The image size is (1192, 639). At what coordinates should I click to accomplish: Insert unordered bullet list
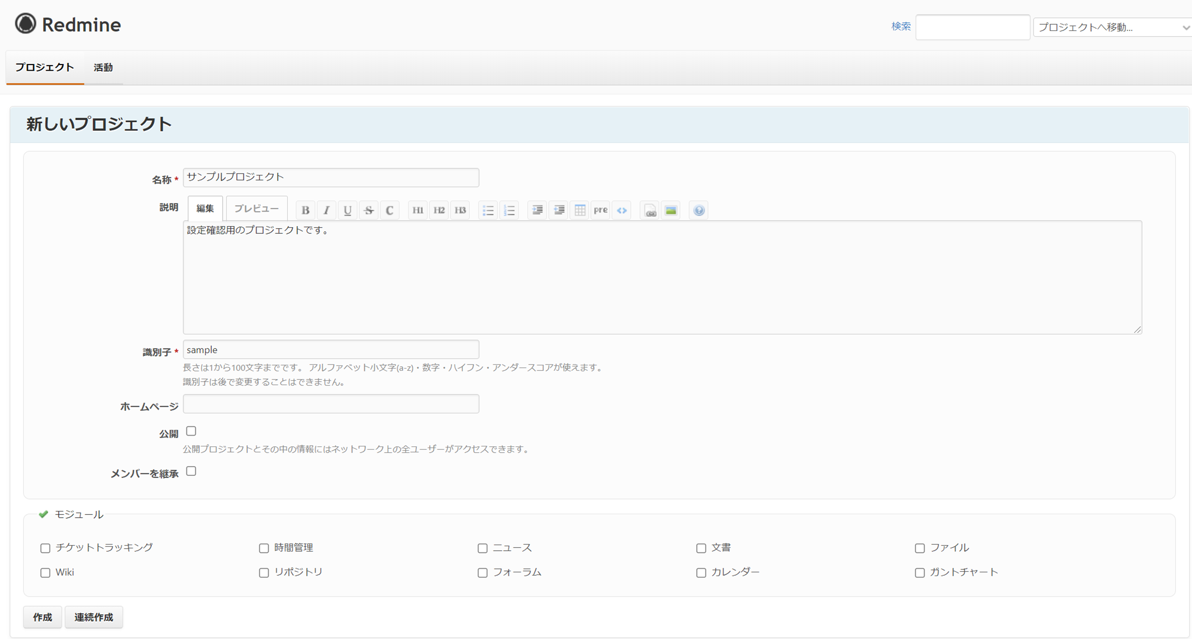point(488,210)
